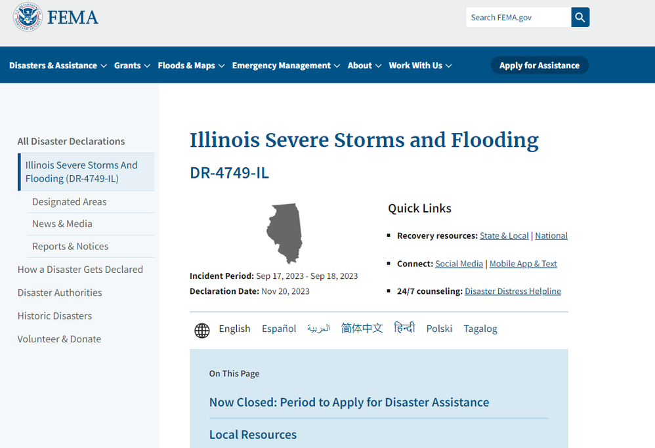The width and height of the screenshot is (655, 448).
Task: Focus the Search FEMA.gov input field
Action: pyautogui.click(x=518, y=17)
